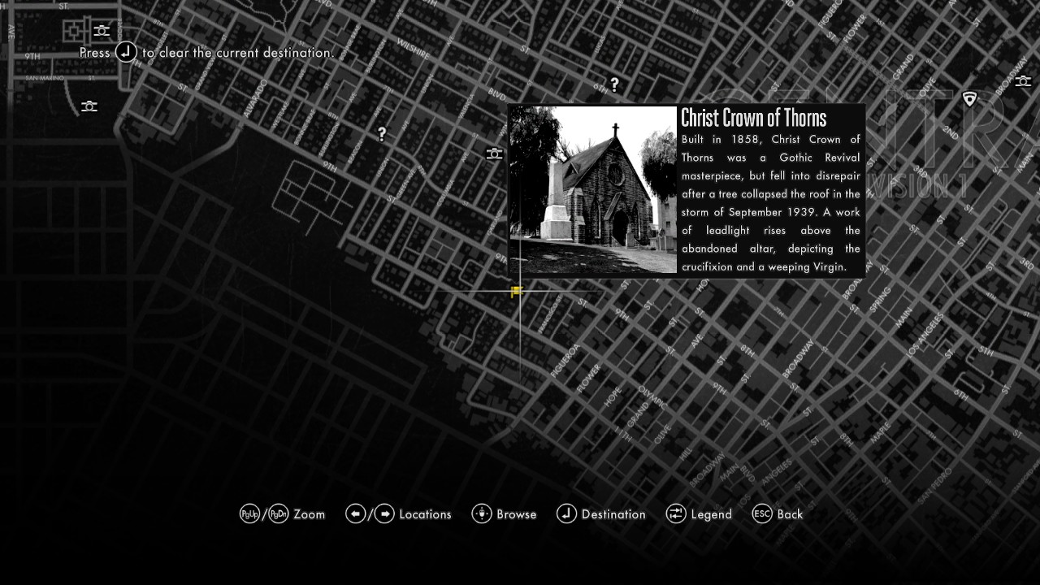This screenshot has width=1040, height=585.
Task: Click the WILSHIRE street label
Action: tap(413, 49)
